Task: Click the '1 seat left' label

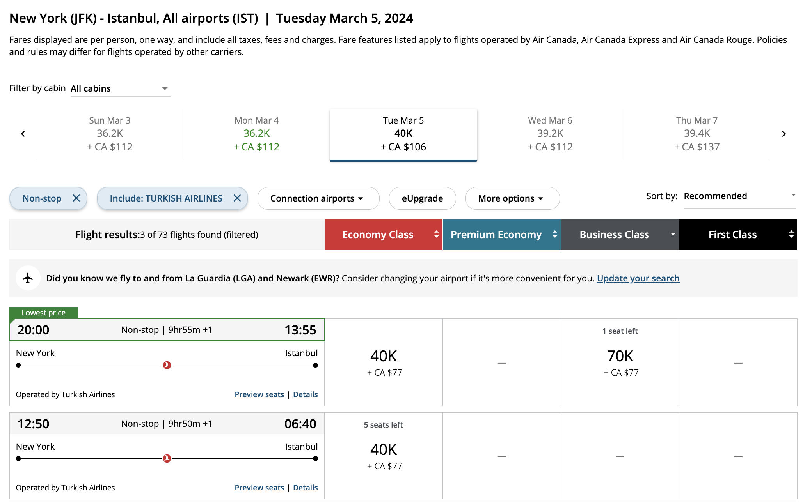Action: pyautogui.click(x=620, y=331)
